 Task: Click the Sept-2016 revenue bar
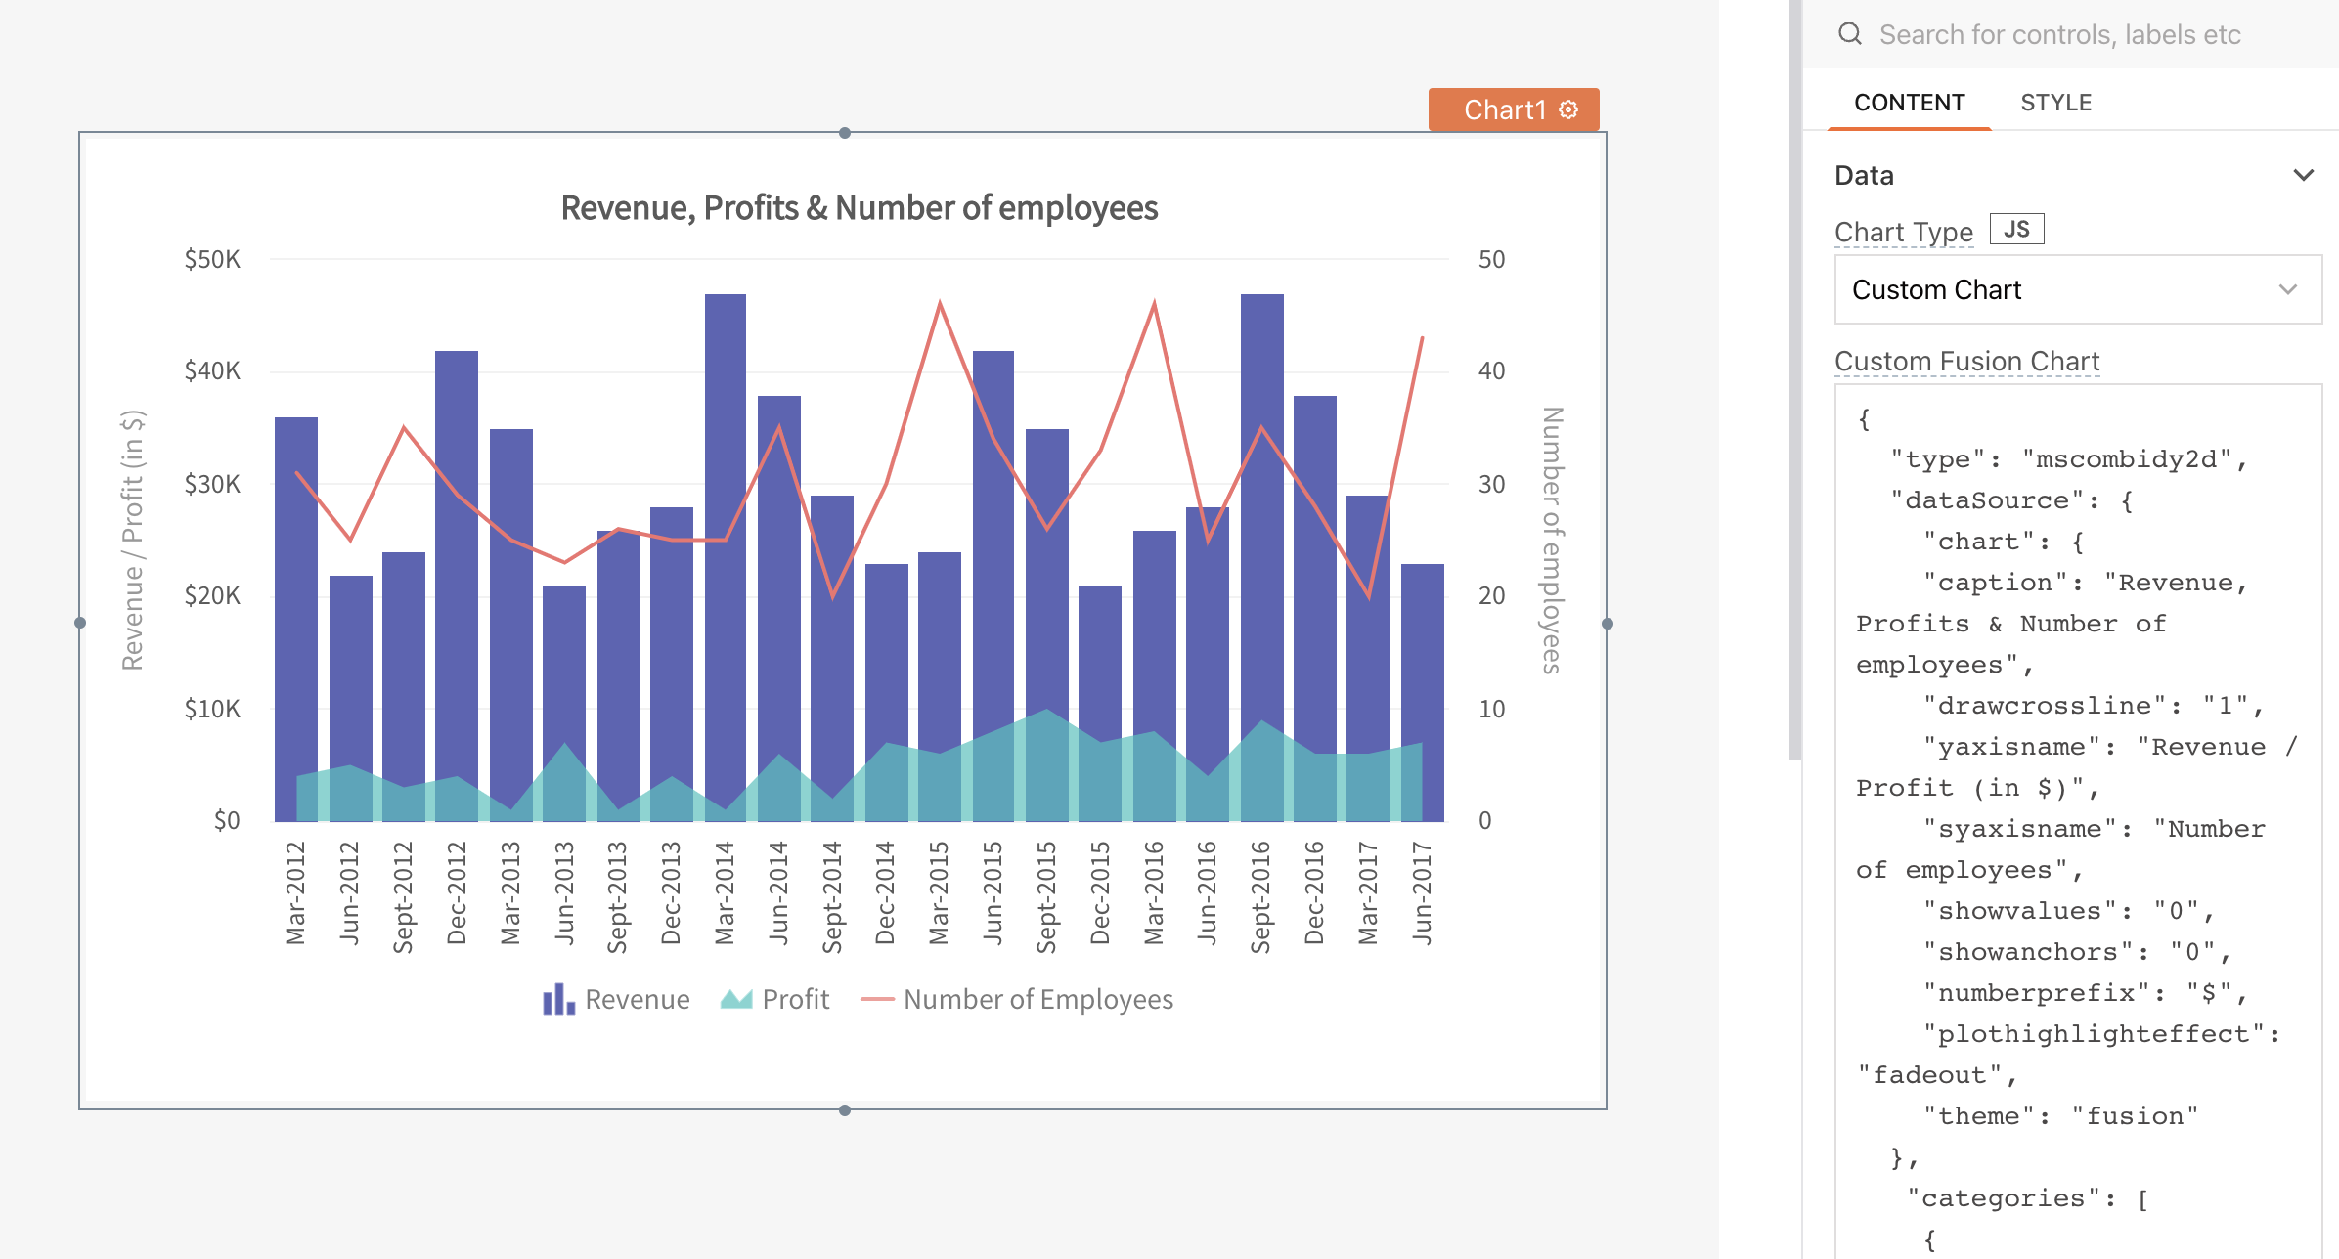point(1261,557)
